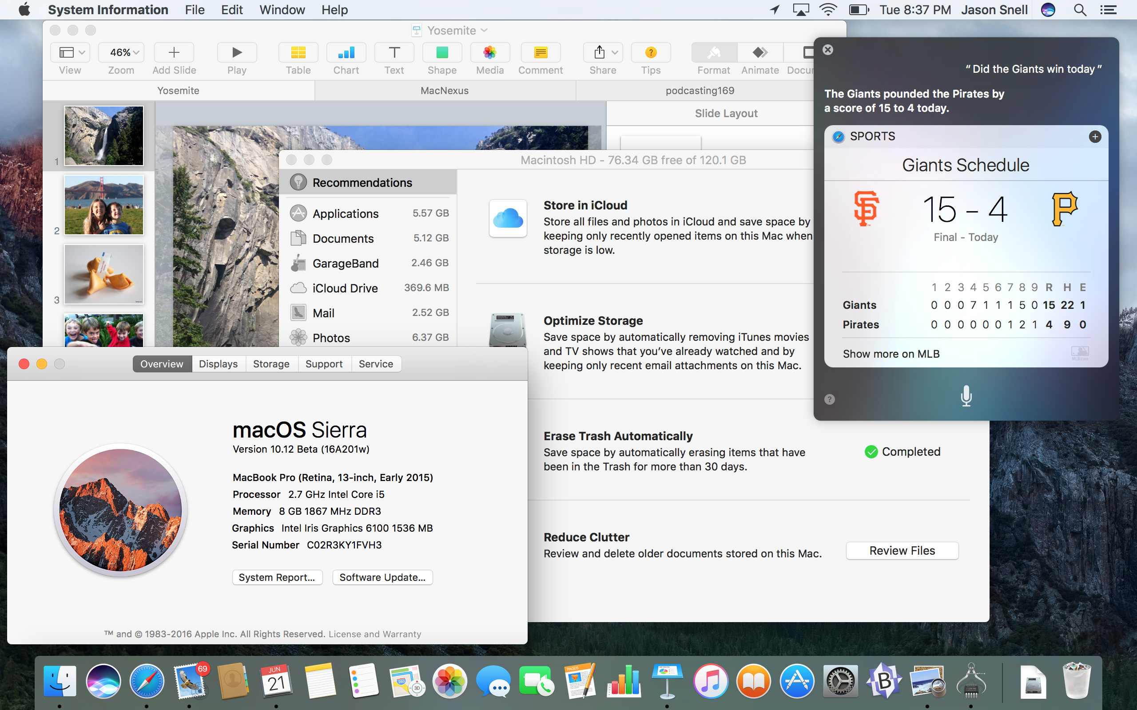Click Software Update button in About Mac
1137x710 pixels.
pos(382,577)
